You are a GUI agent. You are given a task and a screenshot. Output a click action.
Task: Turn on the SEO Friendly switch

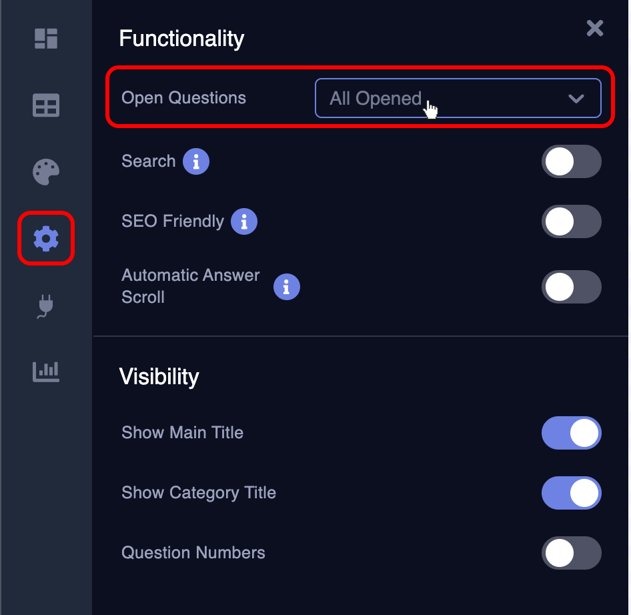571,221
